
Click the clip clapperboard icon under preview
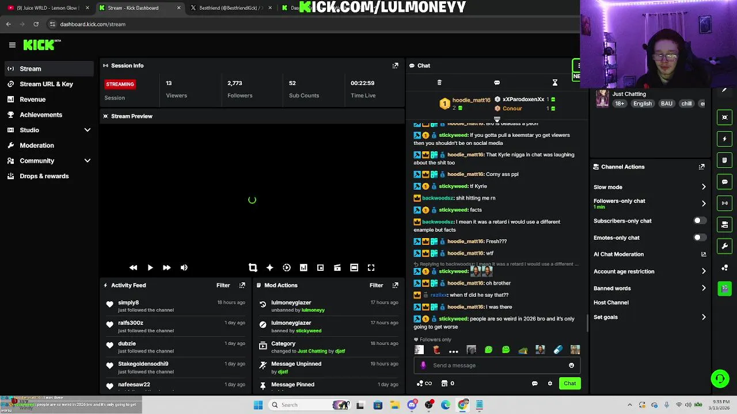(x=337, y=267)
